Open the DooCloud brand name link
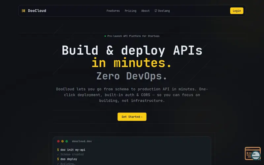The image size is (264, 165). click(x=37, y=11)
